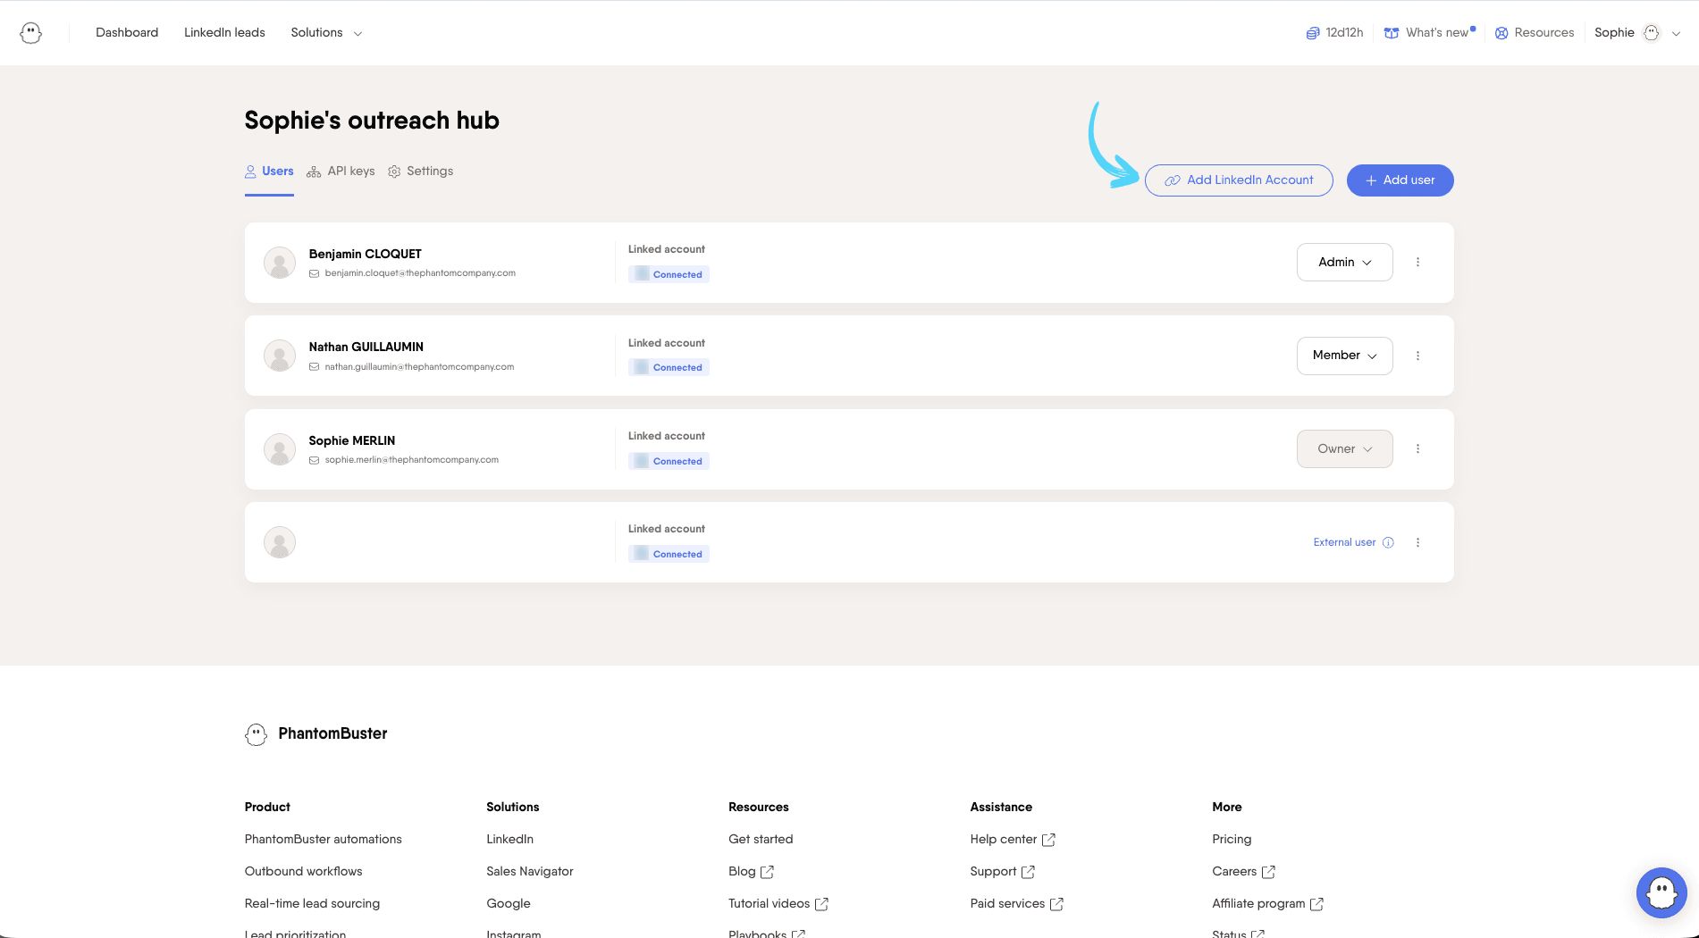Image resolution: width=1699 pixels, height=938 pixels.
Task: Open more options for the External user
Action: point(1417,542)
